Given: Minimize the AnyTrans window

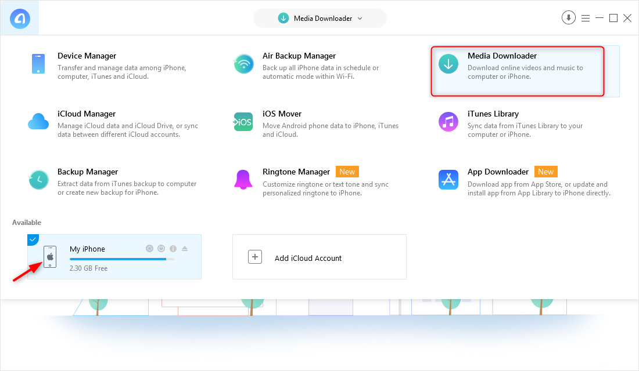Looking at the screenshot, I should pyautogui.click(x=599, y=18).
